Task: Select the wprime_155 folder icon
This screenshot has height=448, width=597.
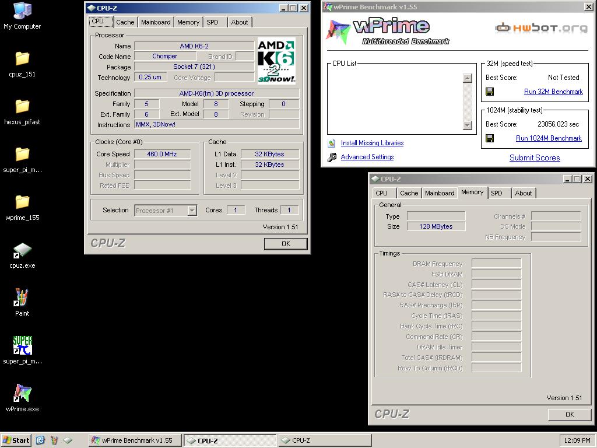Action: click(22, 202)
